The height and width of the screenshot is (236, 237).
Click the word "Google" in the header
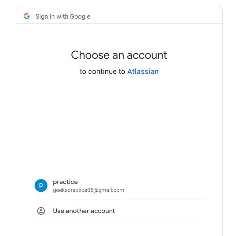[80, 17]
